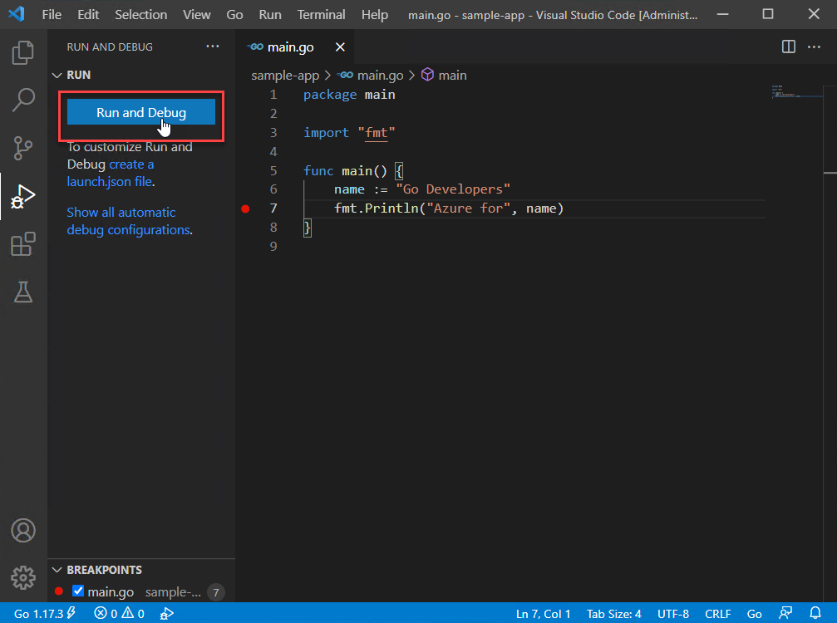Open the Terminal menu
Screen dimensions: 837x623
[322, 15]
